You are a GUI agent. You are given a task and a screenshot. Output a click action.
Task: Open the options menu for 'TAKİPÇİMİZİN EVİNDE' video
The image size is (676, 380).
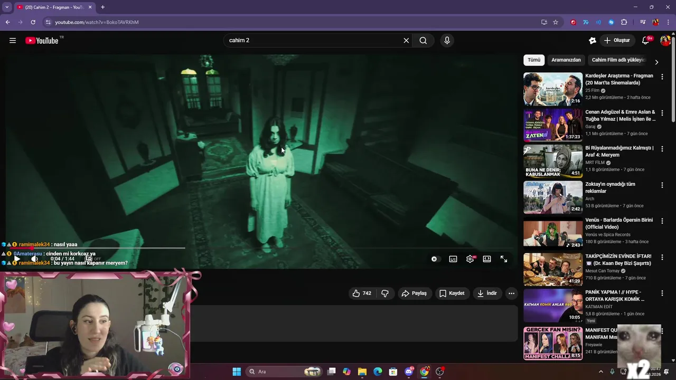pos(662,257)
